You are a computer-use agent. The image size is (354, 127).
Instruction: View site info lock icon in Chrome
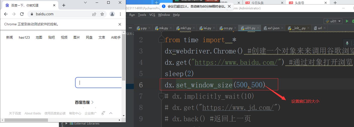[32, 14]
